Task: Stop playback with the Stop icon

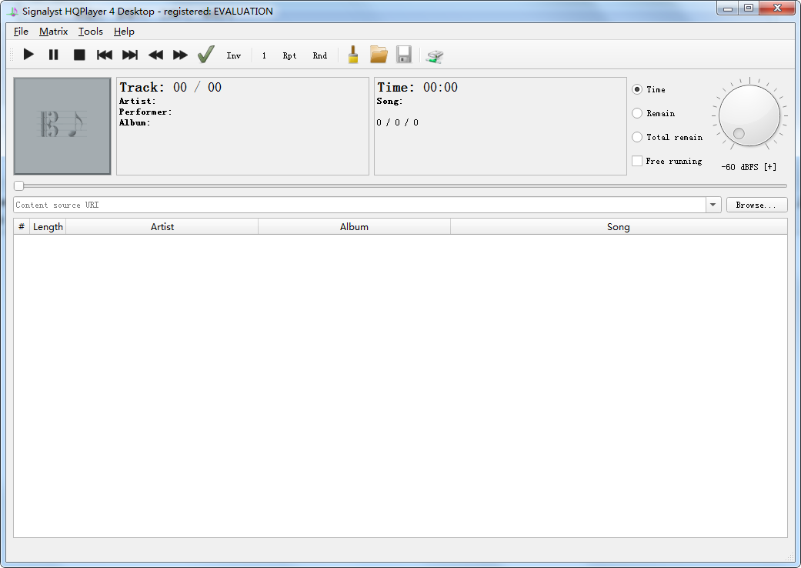Action: click(x=79, y=55)
